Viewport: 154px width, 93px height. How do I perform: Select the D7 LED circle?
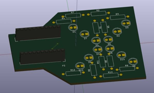click(x=84, y=34)
